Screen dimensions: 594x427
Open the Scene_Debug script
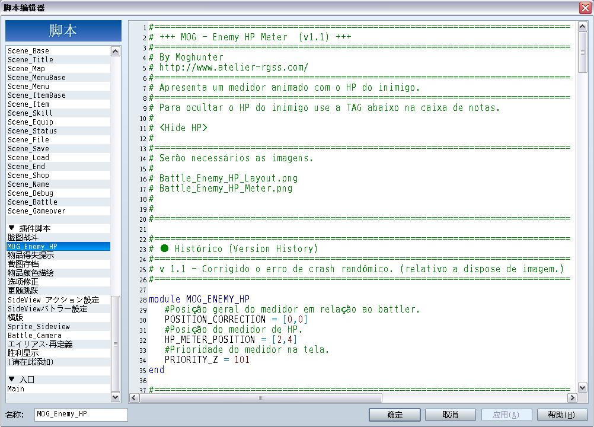coord(58,193)
